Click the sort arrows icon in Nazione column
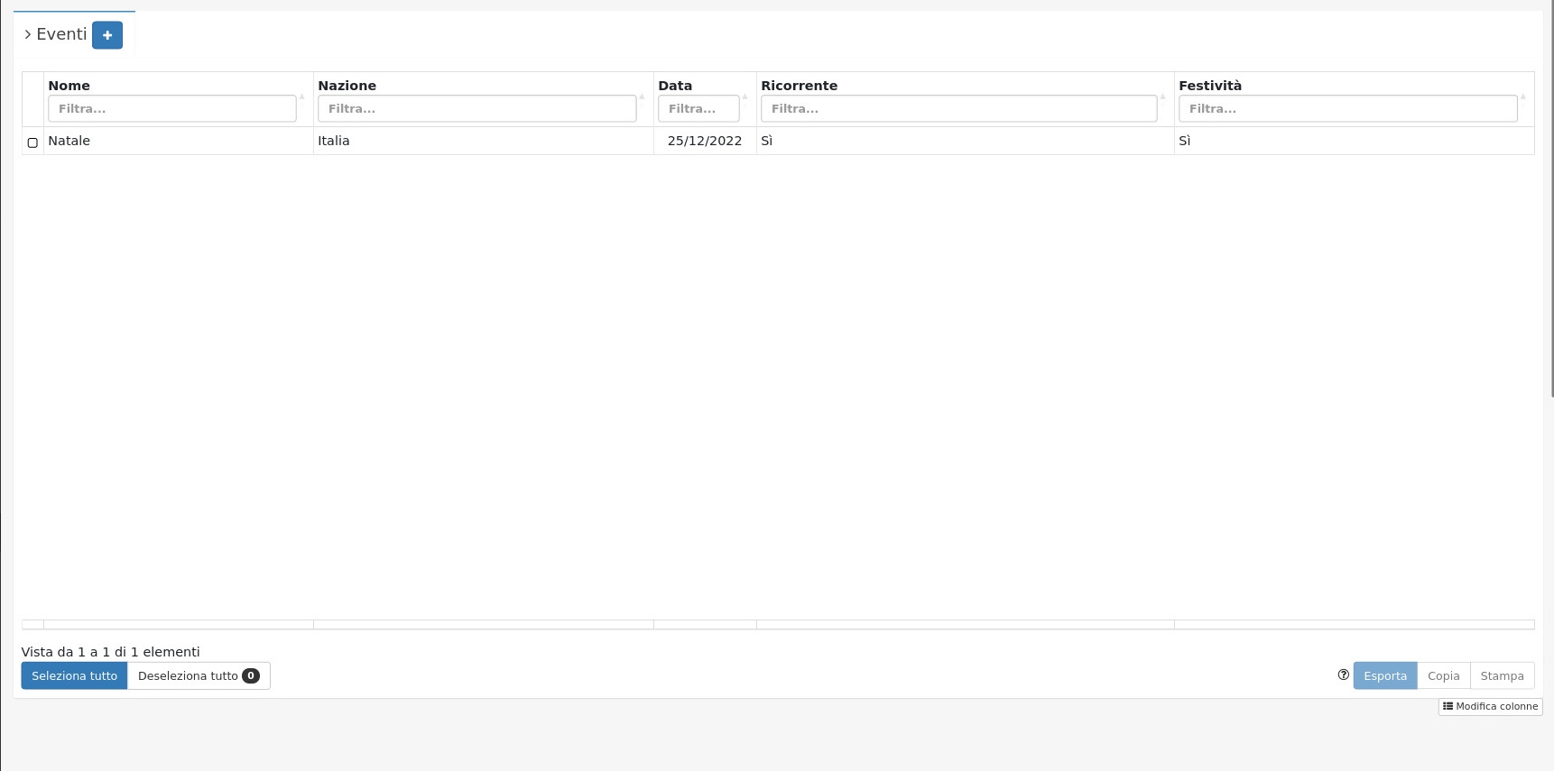1554x771 pixels. pos(642,96)
